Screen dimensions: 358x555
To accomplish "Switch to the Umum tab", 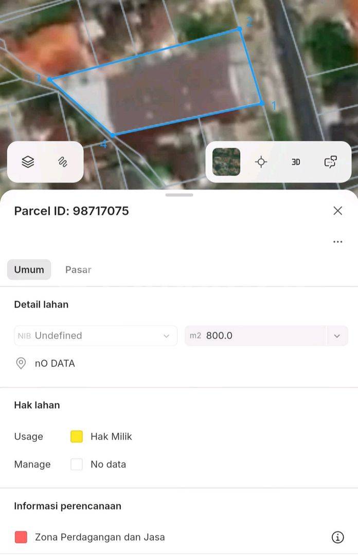I will coord(29,269).
